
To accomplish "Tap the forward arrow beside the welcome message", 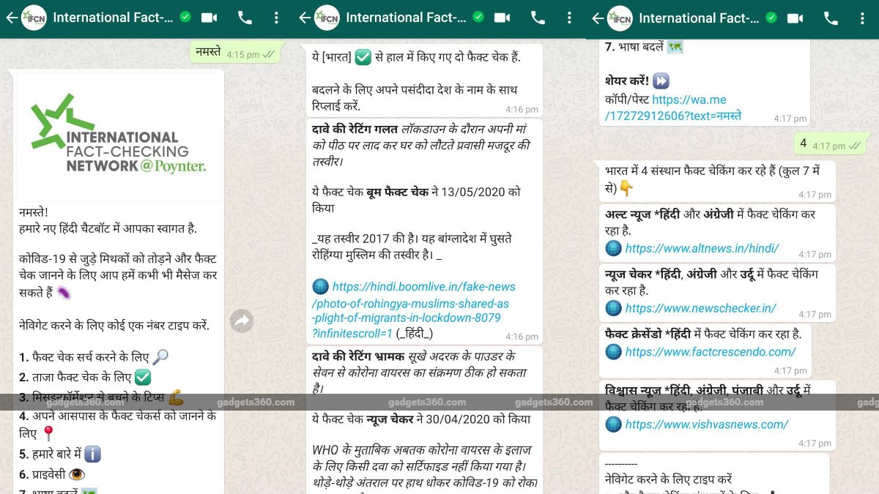I will (x=242, y=321).
